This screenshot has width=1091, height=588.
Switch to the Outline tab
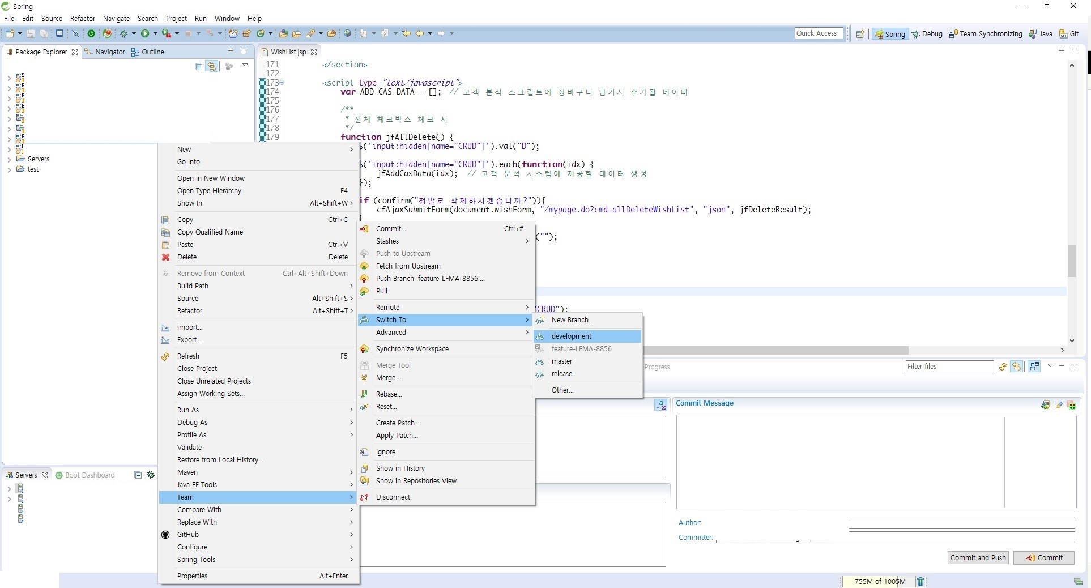[147, 52]
